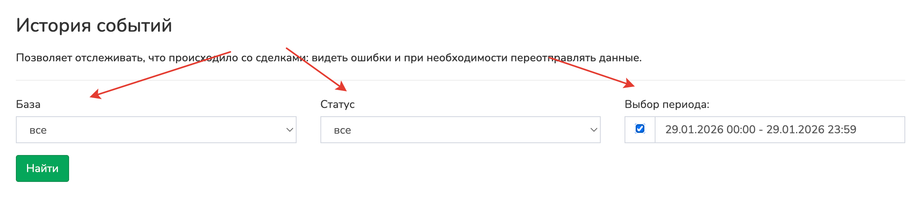Click the "все" value in Статус select

(x=342, y=130)
